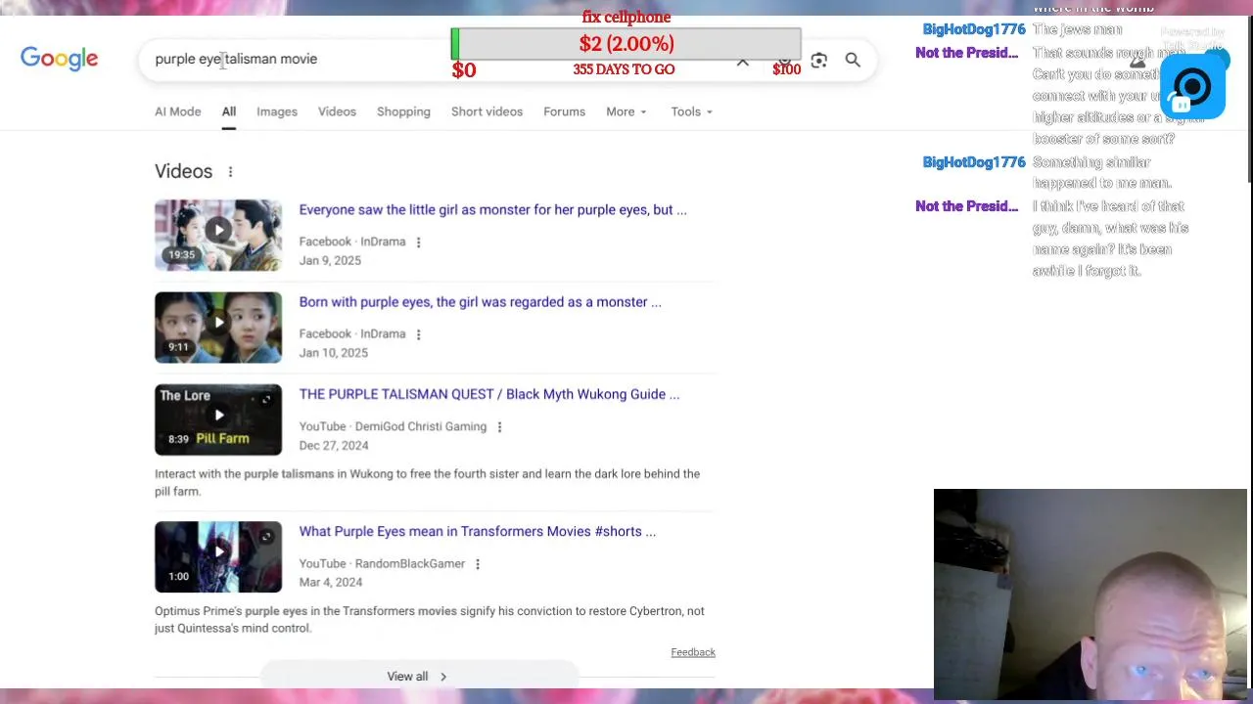The height and width of the screenshot is (704, 1253).
Task: Click the 'Optimus Prime's purple eyes' description text
Action: (429, 620)
